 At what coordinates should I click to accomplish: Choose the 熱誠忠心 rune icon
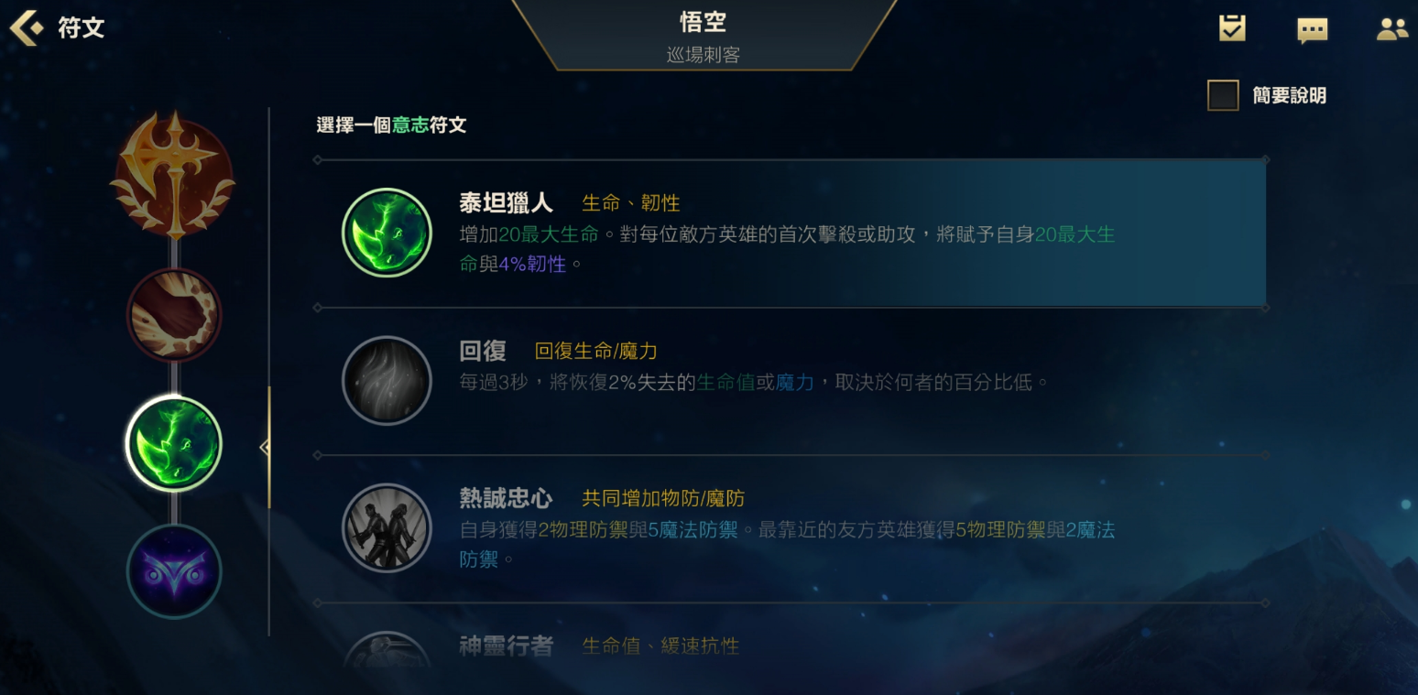tap(387, 527)
